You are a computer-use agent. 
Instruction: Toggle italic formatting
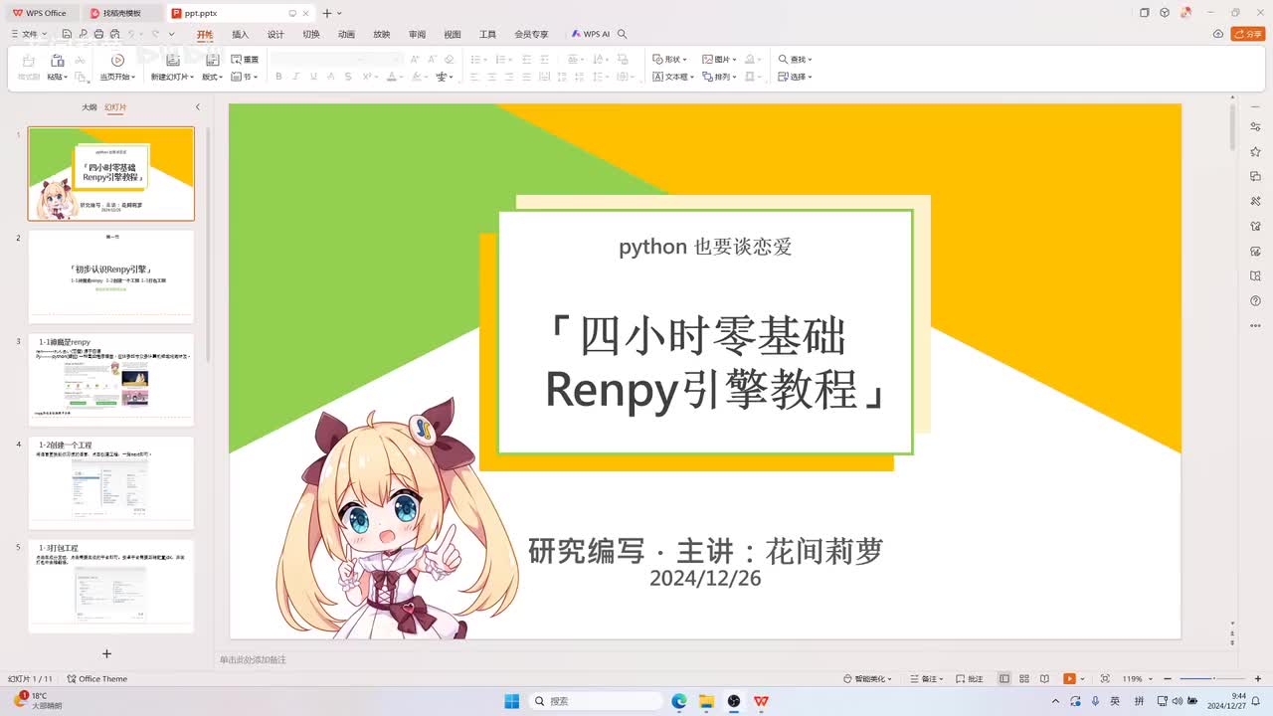[x=296, y=77]
